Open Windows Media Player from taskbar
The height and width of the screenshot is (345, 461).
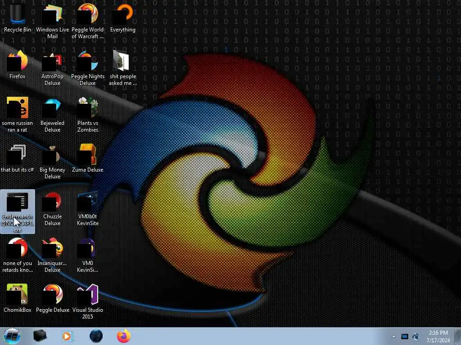67,336
